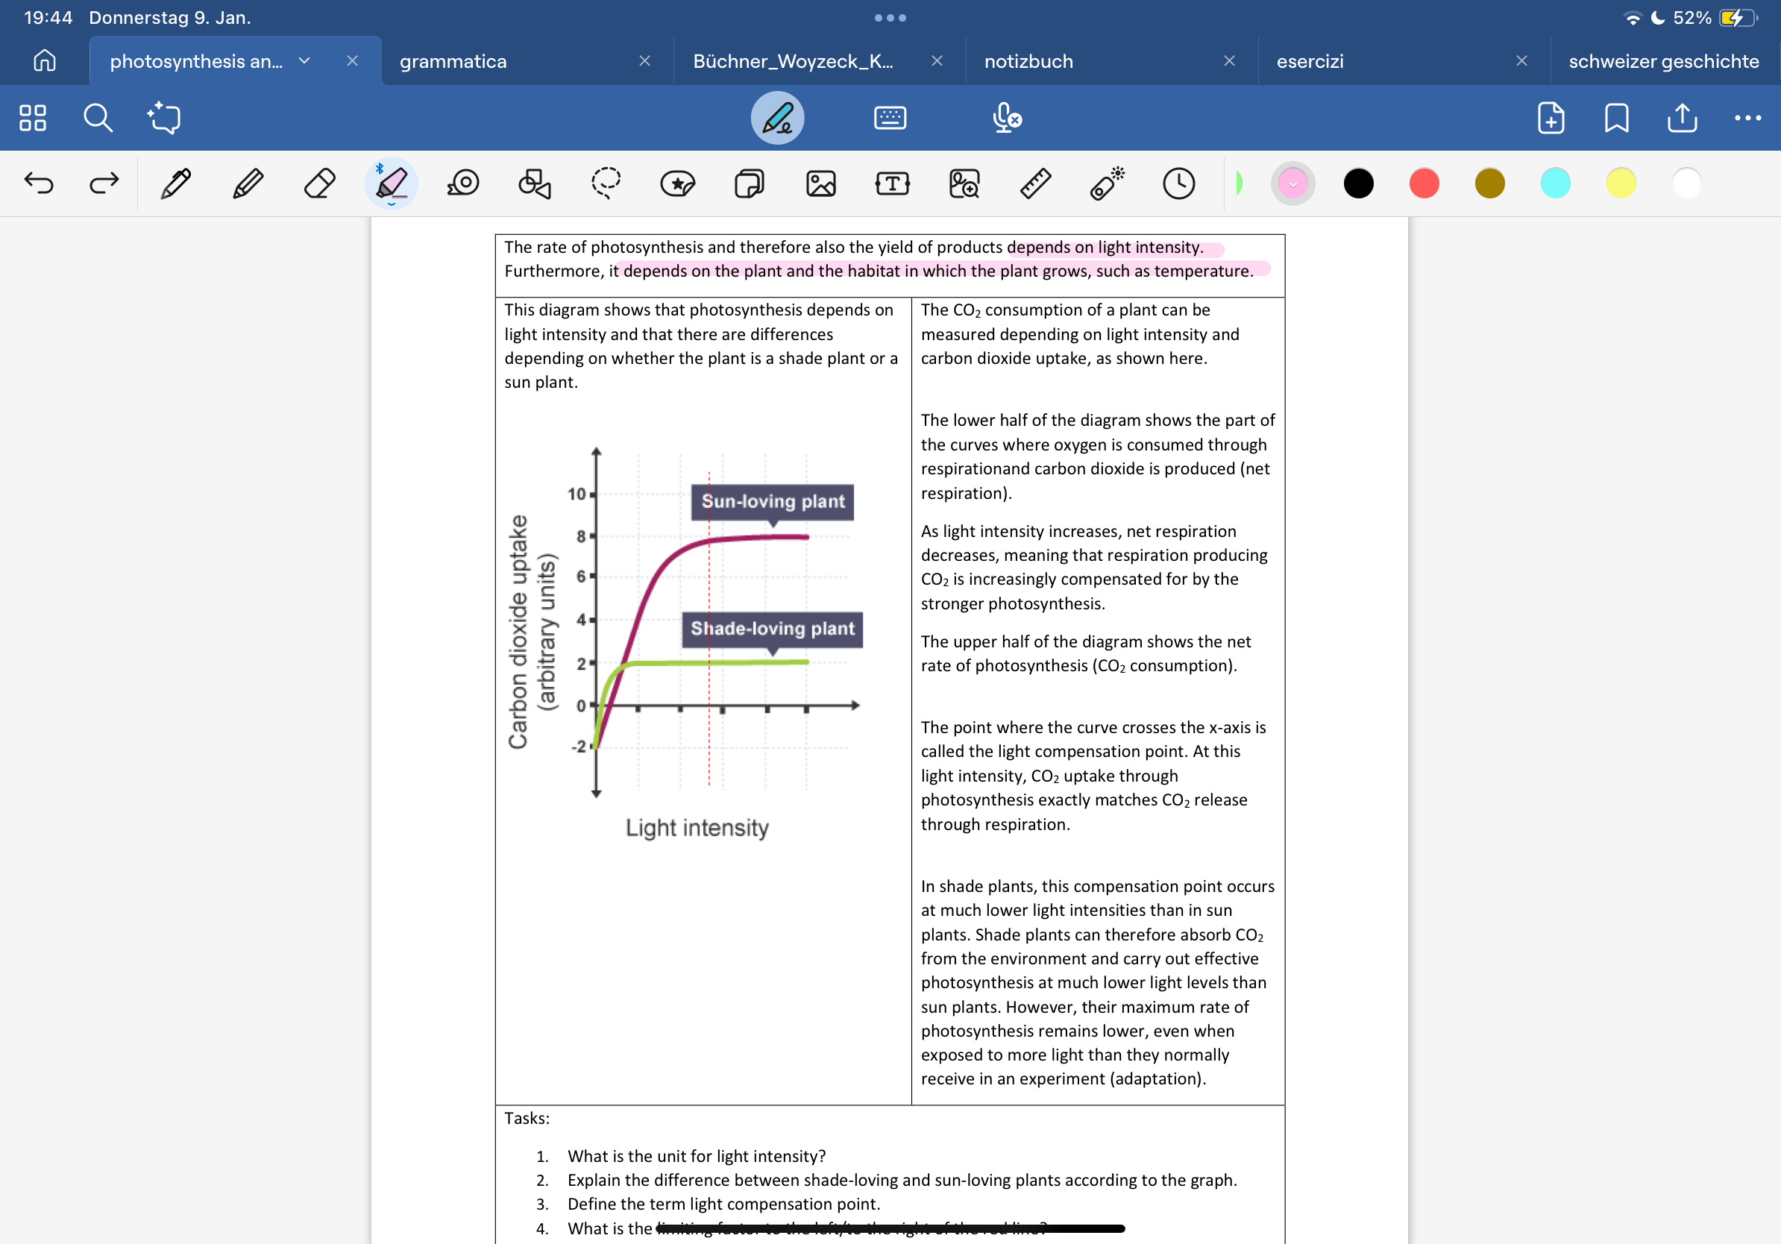The width and height of the screenshot is (1781, 1244).
Task: Select the laser pointer tool
Action: tap(1108, 183)
